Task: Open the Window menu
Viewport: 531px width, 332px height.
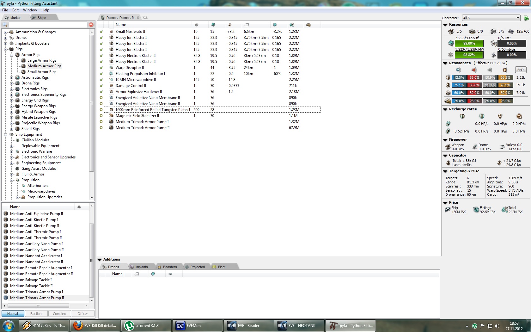Action: (x=30, y=10)
